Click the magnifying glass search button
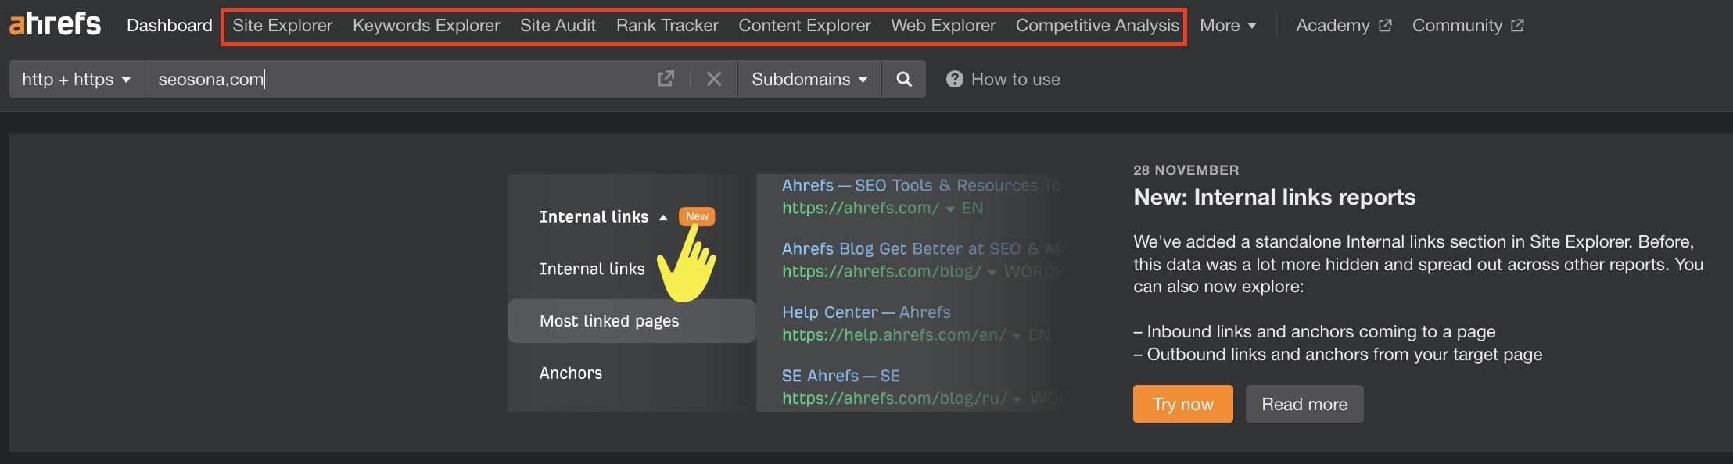 903,79
